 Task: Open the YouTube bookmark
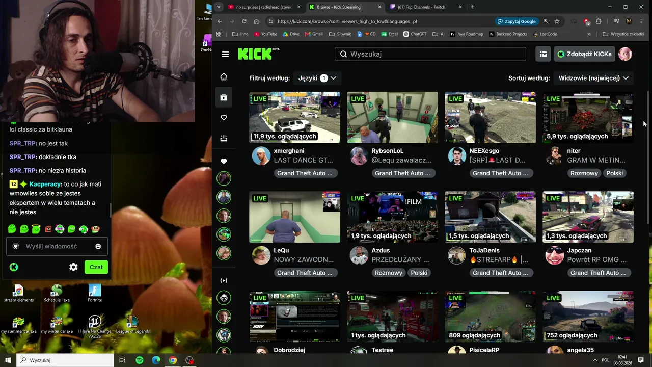click(x=265, y=34)
